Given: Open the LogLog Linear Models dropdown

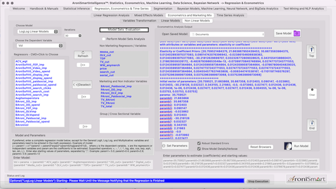Looking at the screenshot, I should point(38,31).
